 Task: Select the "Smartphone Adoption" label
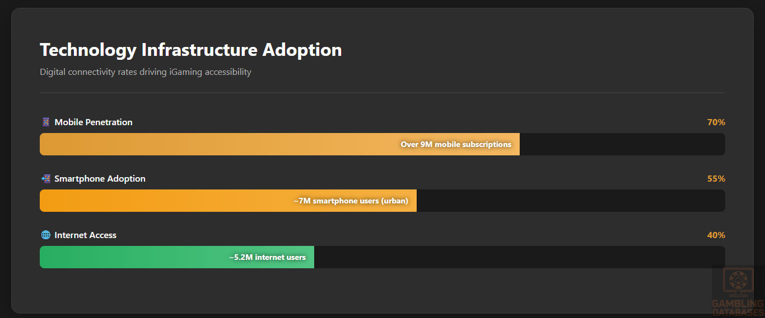click(100, 178)
